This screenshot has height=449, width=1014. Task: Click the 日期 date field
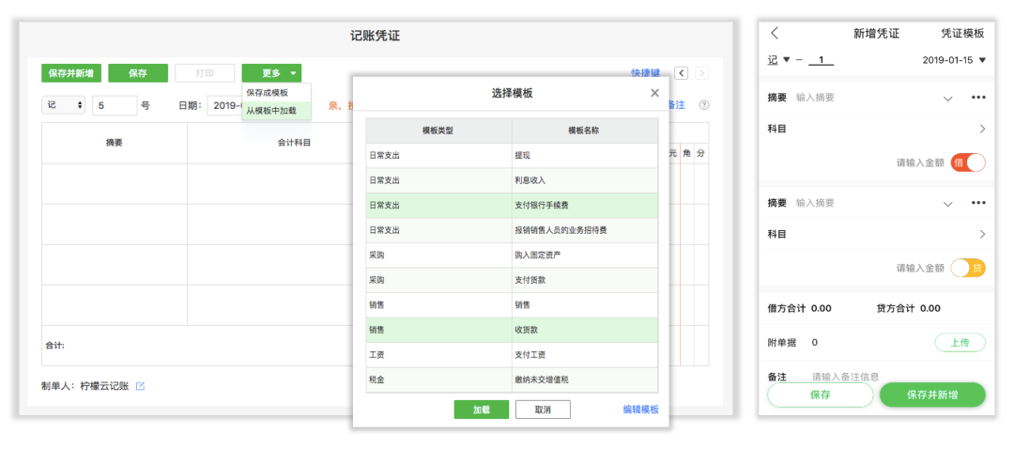[224, 105]
